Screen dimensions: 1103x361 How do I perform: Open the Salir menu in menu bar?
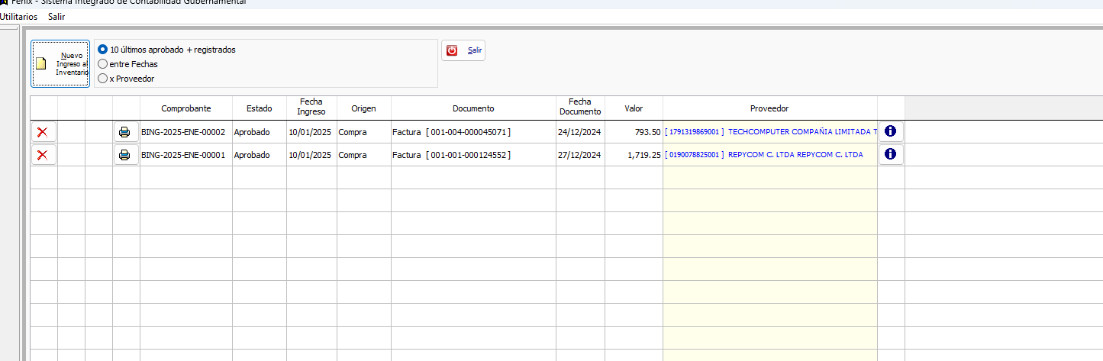click(x=56, y=17)
